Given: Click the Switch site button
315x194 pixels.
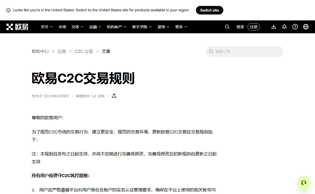Looking at the screenshot, I should click(210, 10).
